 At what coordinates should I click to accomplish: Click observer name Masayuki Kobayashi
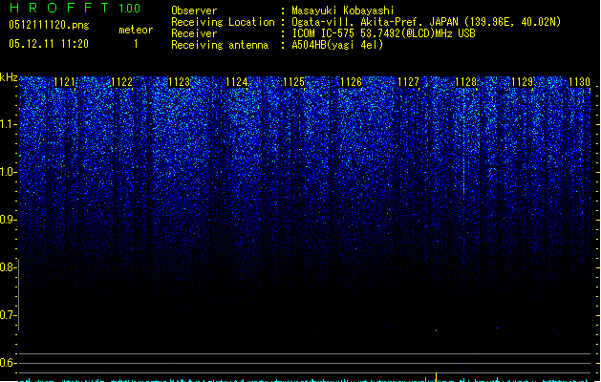(x=343, y=11)
